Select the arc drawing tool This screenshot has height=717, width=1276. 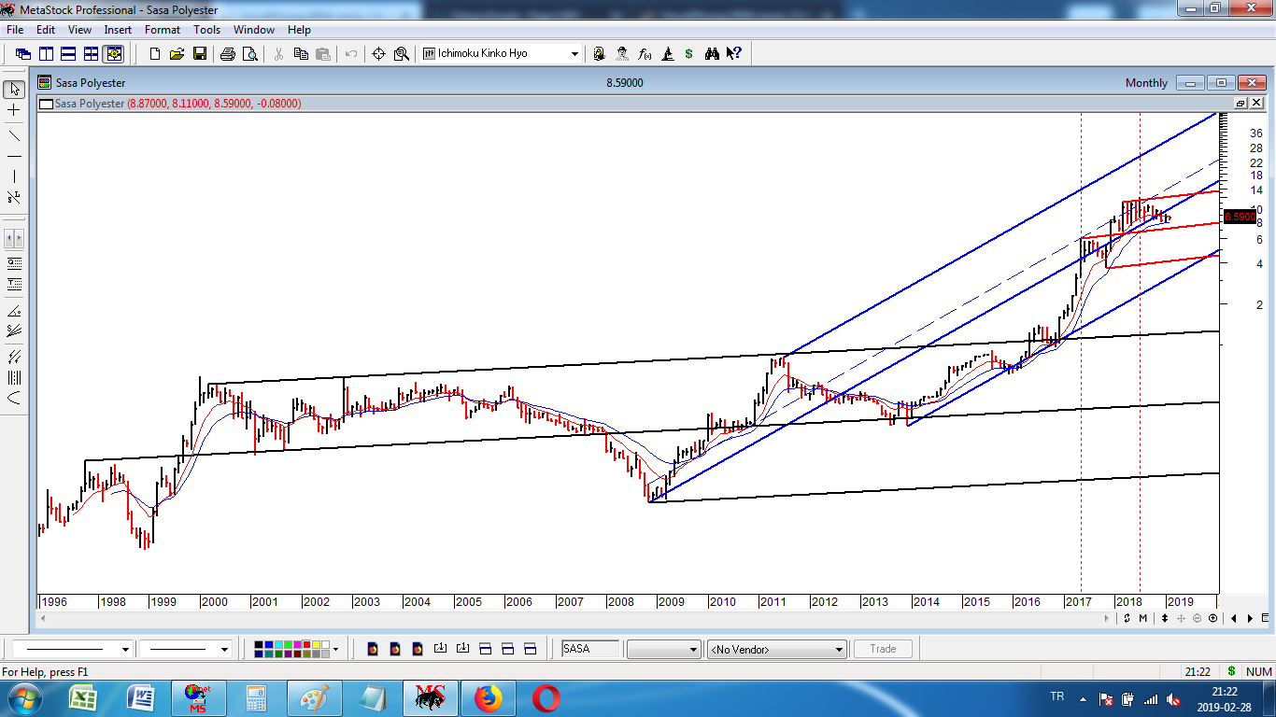(14, 399)
